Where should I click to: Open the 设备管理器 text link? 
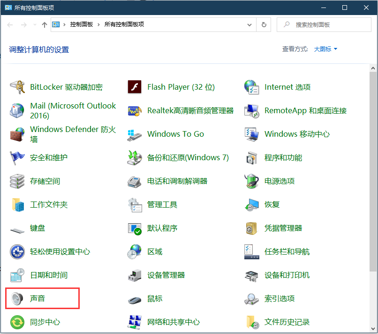click(166, 275)
